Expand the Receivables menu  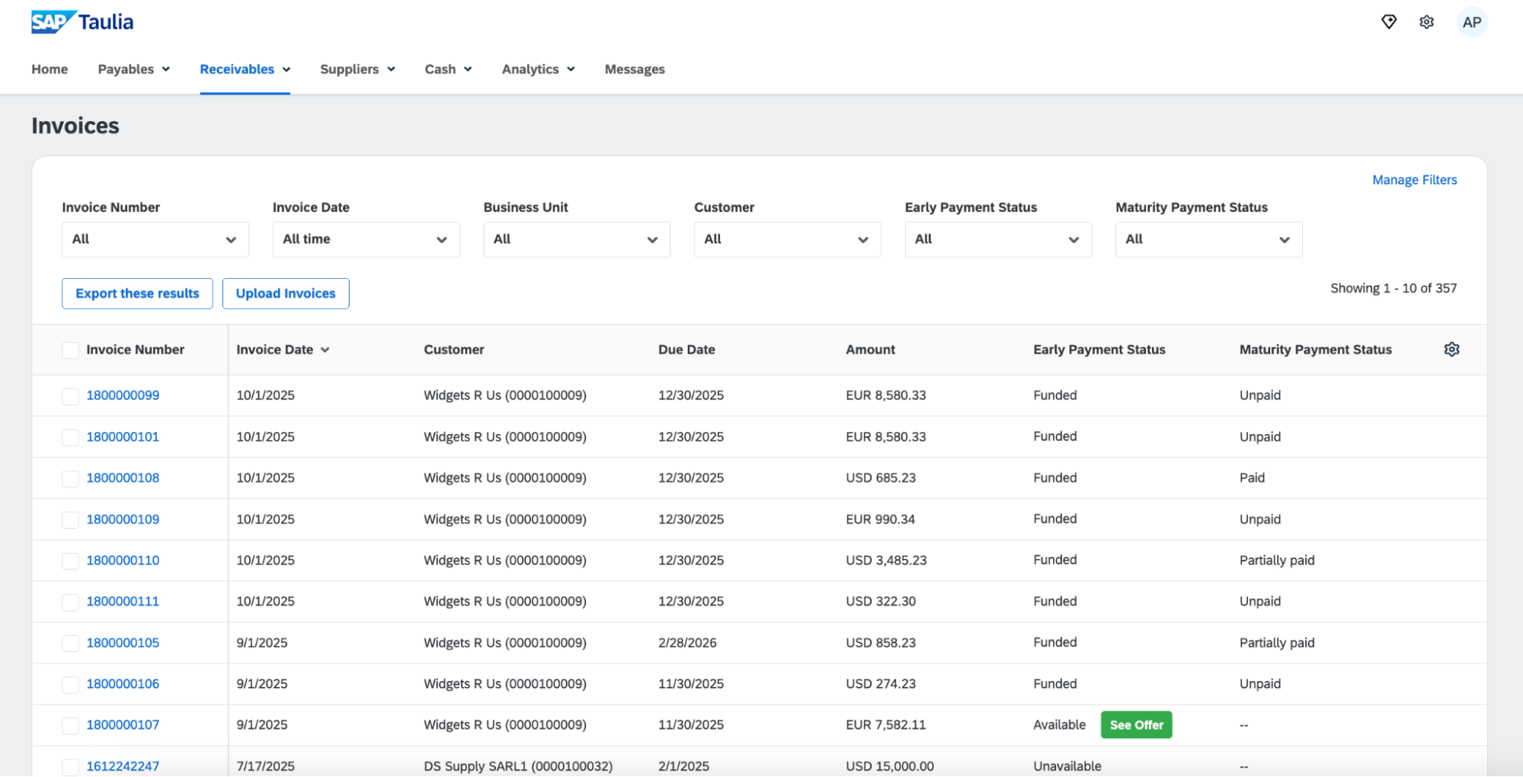coord(245,69)
